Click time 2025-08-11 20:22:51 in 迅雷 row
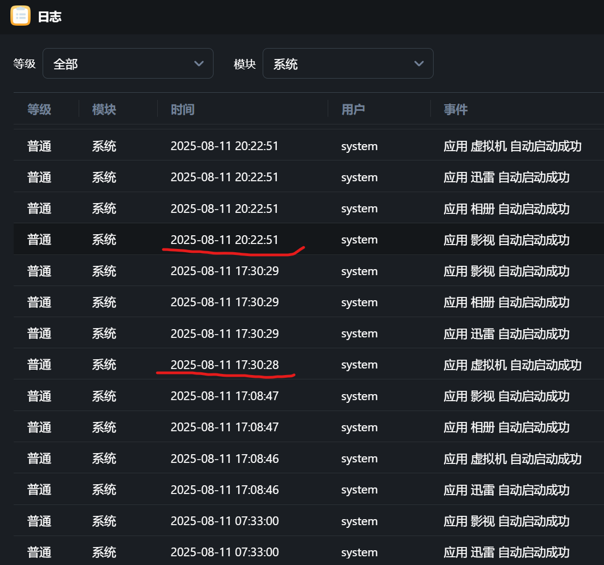This screenshot has width=604, height=565. click(224, 177)
